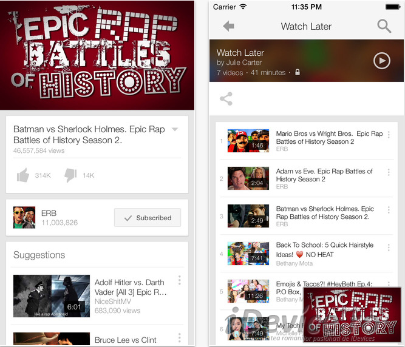Open Adam vs Eve Epic Rap Battles title
The image size is (405, 347).
click(x=324, y=175)
